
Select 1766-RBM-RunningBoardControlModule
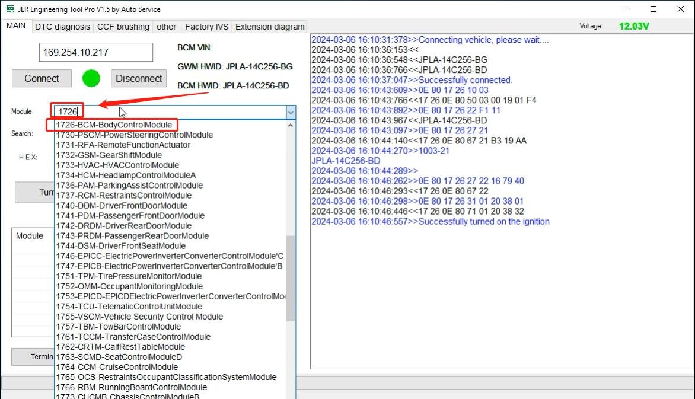click(x=170, y=387)
